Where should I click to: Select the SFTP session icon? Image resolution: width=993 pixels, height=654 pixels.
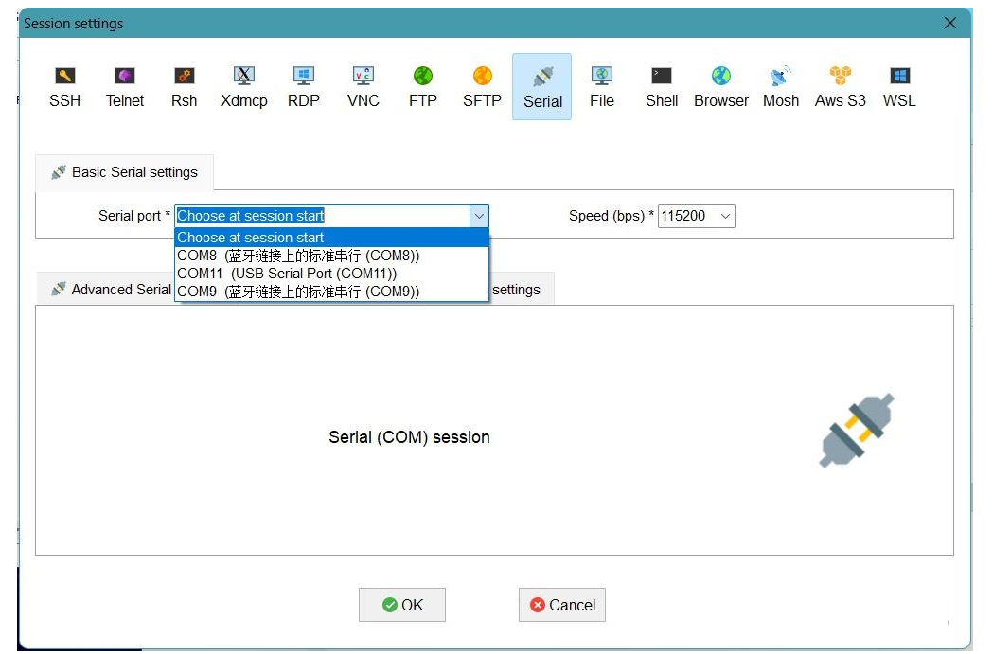pyautogui.click(x=482, y=87)
